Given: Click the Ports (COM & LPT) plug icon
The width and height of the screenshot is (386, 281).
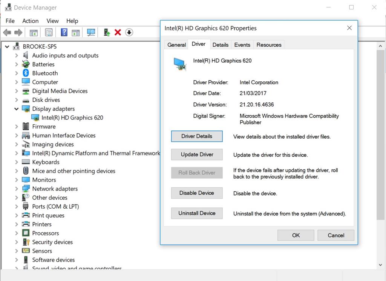Looking at the screenshot, I should point(26,206).
